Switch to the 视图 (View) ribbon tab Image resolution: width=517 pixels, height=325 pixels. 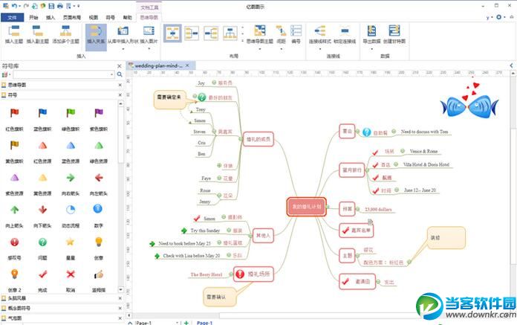[x=94, y=17]
